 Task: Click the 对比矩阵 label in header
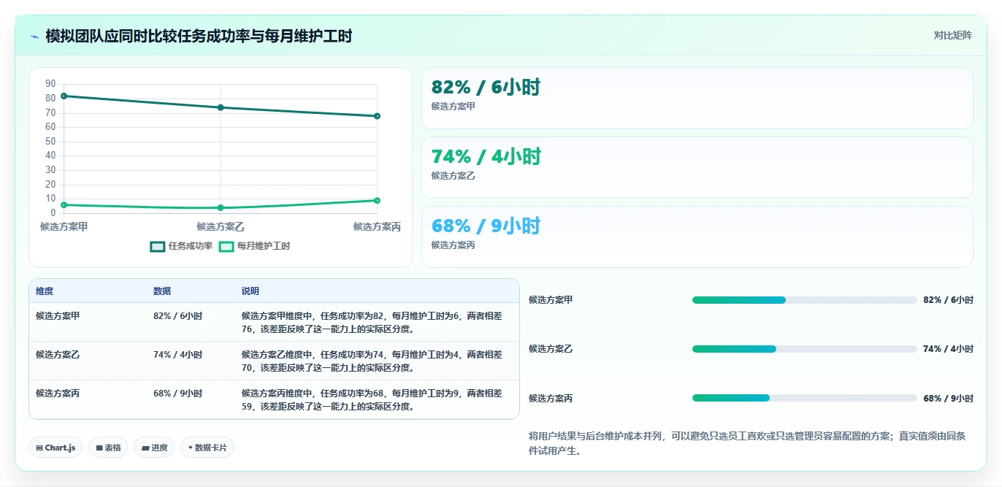tap(952, 35)
